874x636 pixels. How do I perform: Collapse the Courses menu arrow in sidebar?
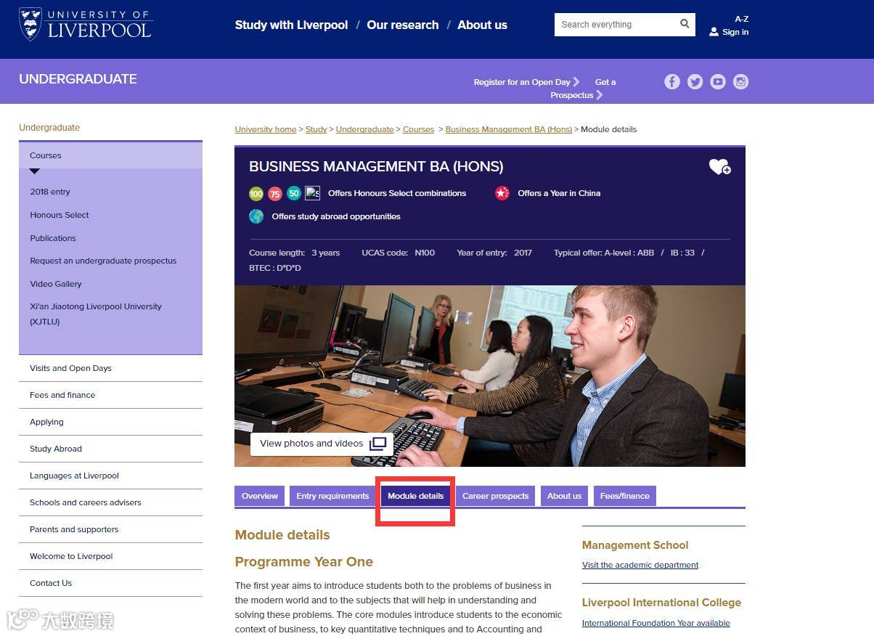pyautogui.click(x=35, y=171)
